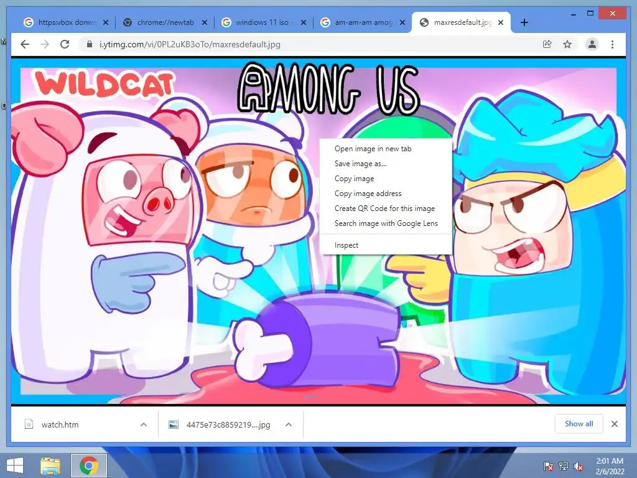637x478 pixels.
Task: Close the downloads bar
Action: pyautogui.click(x=615, y=424)
